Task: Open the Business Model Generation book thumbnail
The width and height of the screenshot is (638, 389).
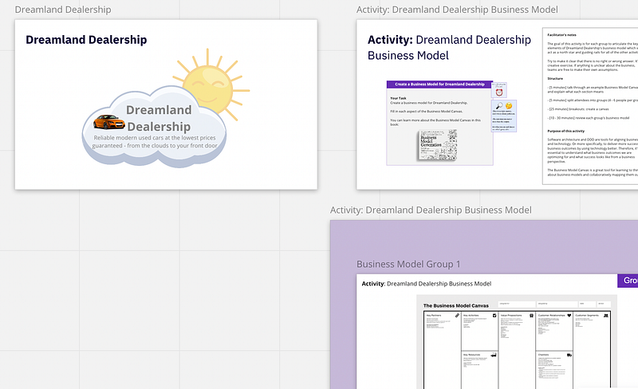Action: pyautogui.click(x=437, y=145)
